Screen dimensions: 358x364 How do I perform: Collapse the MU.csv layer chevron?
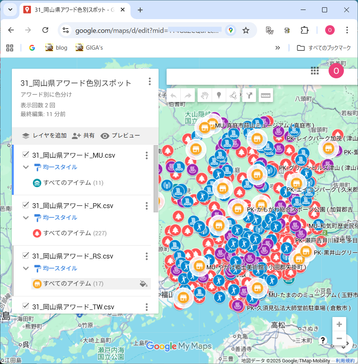click(26, 167)
